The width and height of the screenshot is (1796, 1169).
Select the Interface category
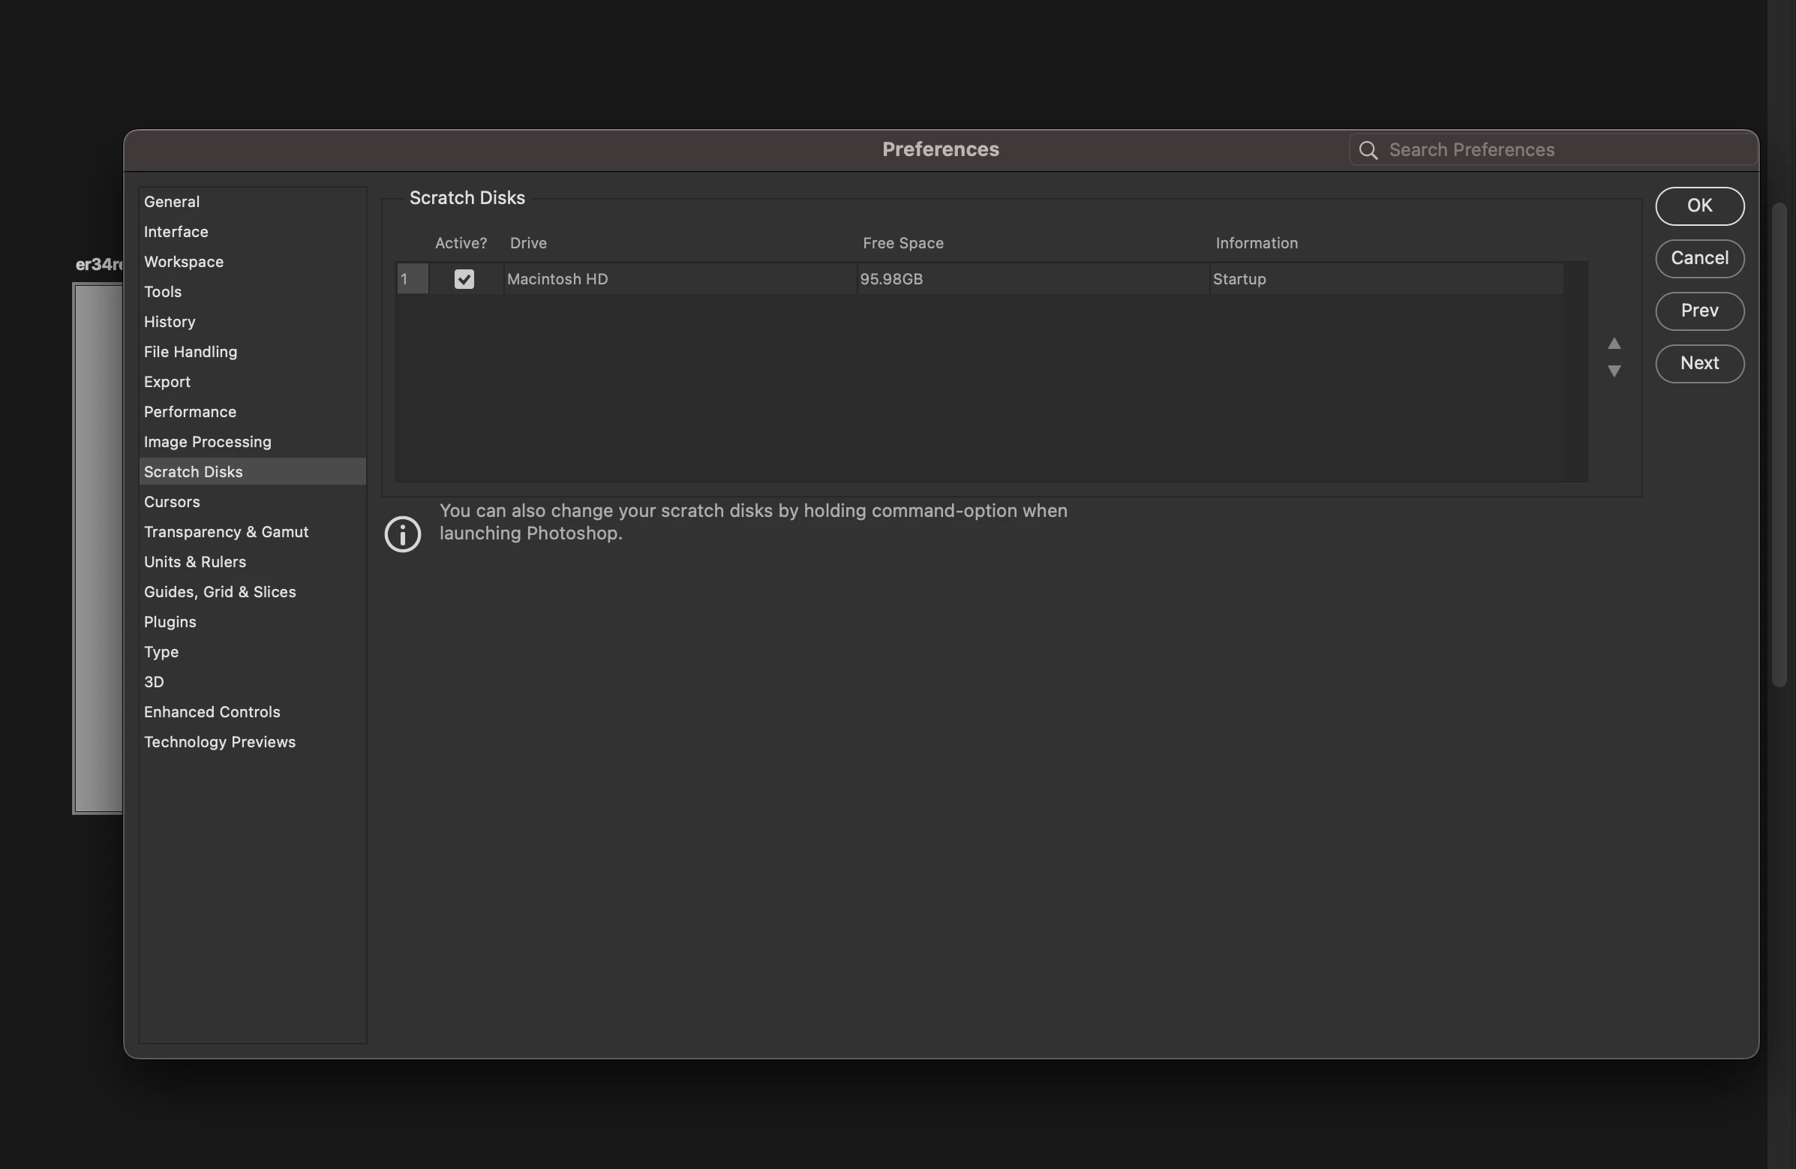point(176,232)
